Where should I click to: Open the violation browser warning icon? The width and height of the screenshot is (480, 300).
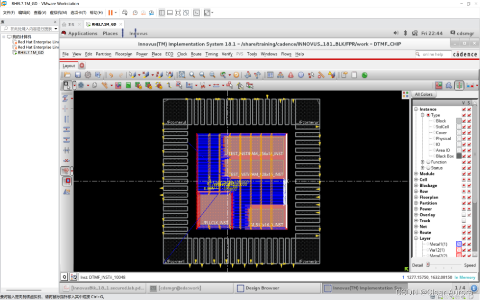290,75
